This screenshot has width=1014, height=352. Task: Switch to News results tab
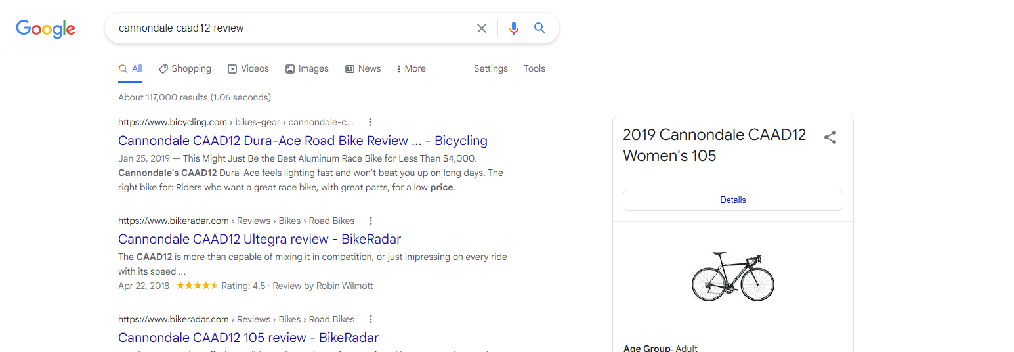(x=363, y=68)
